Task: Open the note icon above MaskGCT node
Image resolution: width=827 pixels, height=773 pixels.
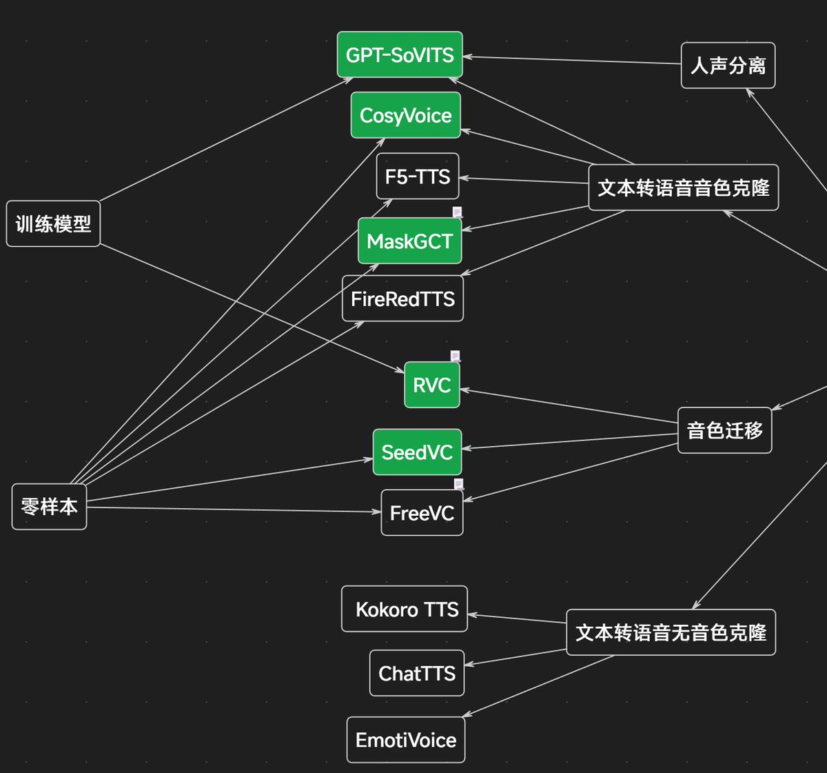Action: (x=457, y=212)
